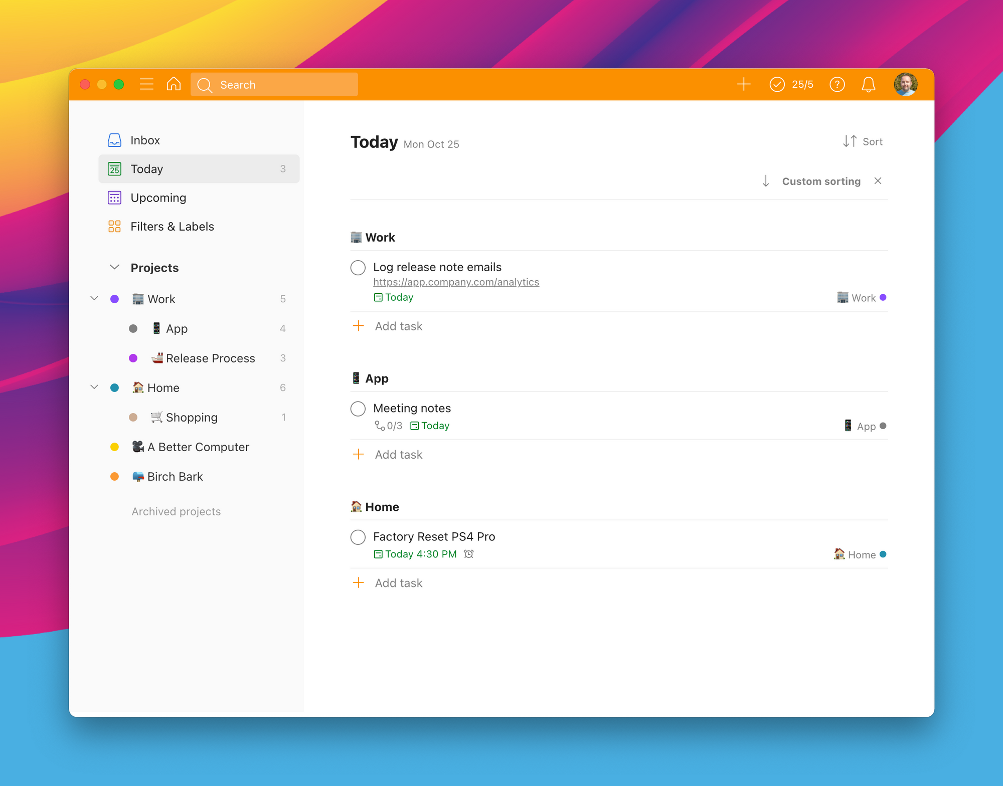
Task: Open the app.company.com/analytics link
Action: pyautogui.click(x=456, y=282)
